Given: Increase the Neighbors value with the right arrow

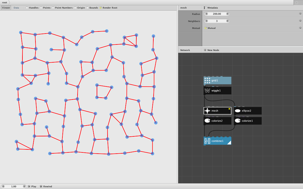Looking at the screenshot, I should 228,21.
